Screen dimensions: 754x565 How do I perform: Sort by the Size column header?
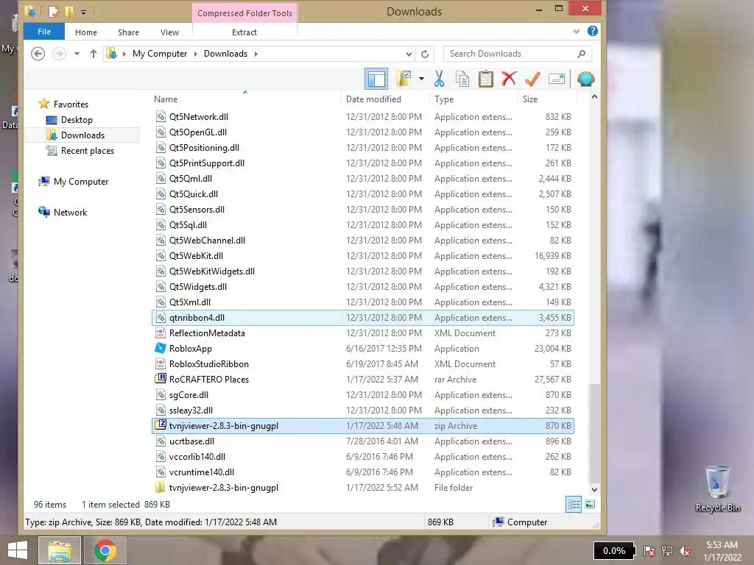[530, 99]
